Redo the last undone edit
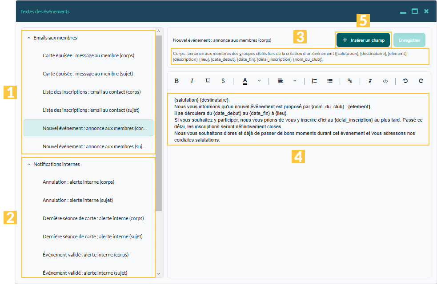Screen dimensions: 437x284 click(x=421, y=81)
